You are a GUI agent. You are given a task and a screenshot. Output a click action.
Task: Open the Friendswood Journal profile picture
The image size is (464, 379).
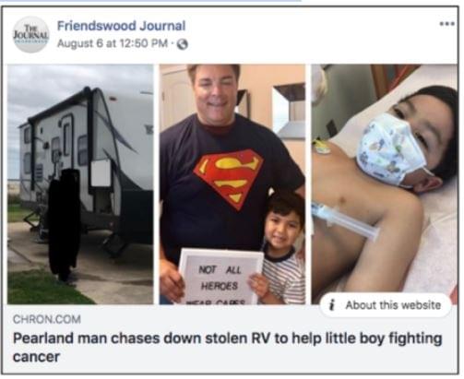tap(30, 34)
